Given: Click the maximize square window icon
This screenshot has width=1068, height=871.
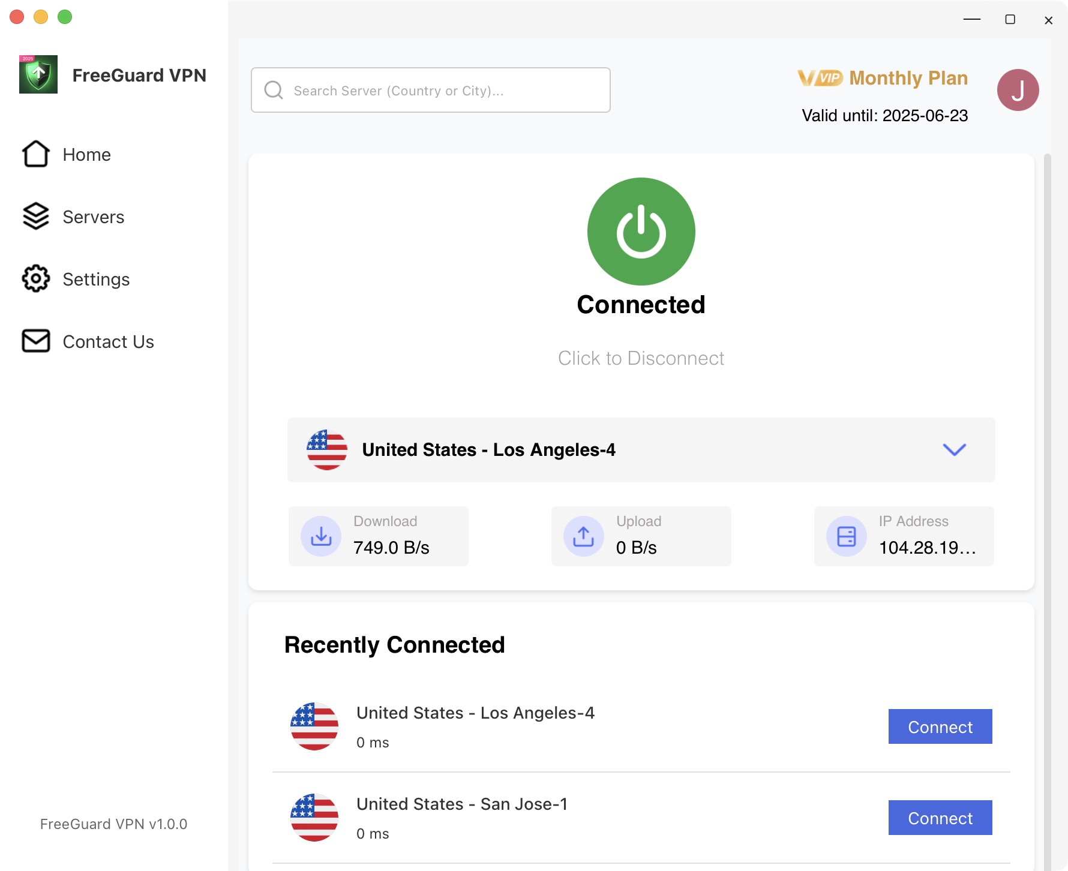Looking at the screenshot, I should point(1010,20).
